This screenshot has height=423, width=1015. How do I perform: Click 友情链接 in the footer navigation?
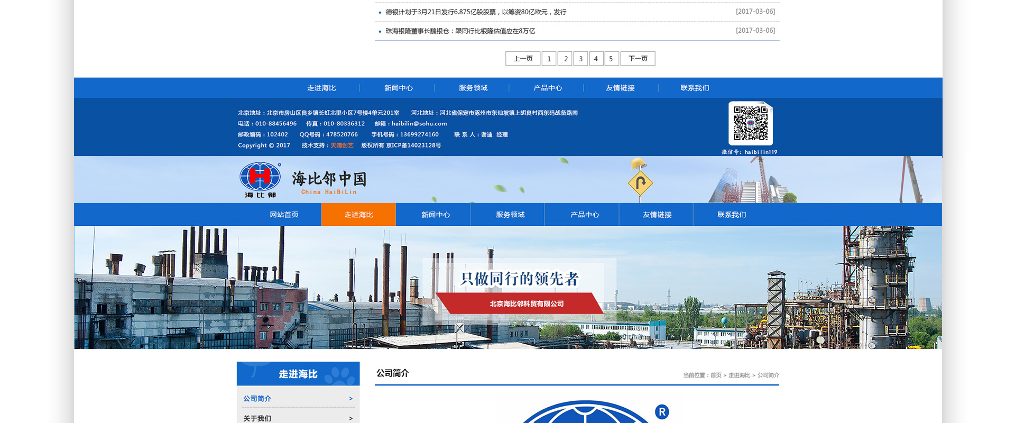tap(620, 88)
